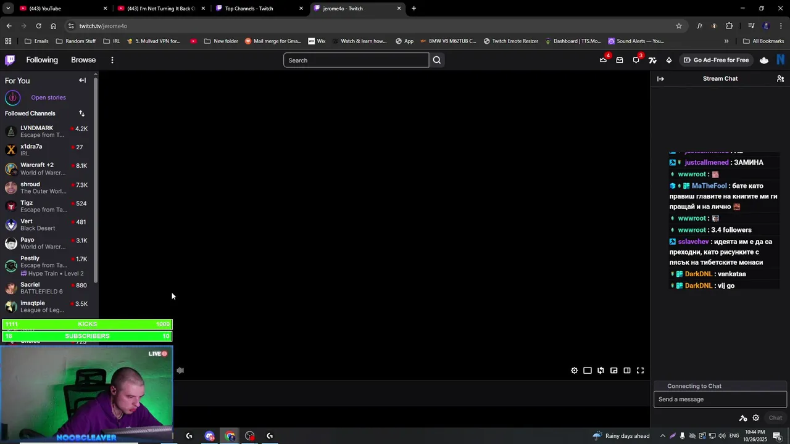Go fullscreen on the video player
This screenshot has height=444, width=790.
[640, 371]
